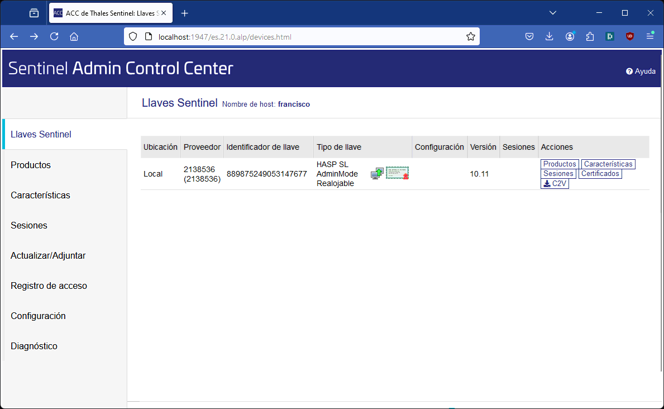Screen dimensions: 664x409
Task: Click the Llaves Sentinel page heading
Action: (x=180, y=103)
